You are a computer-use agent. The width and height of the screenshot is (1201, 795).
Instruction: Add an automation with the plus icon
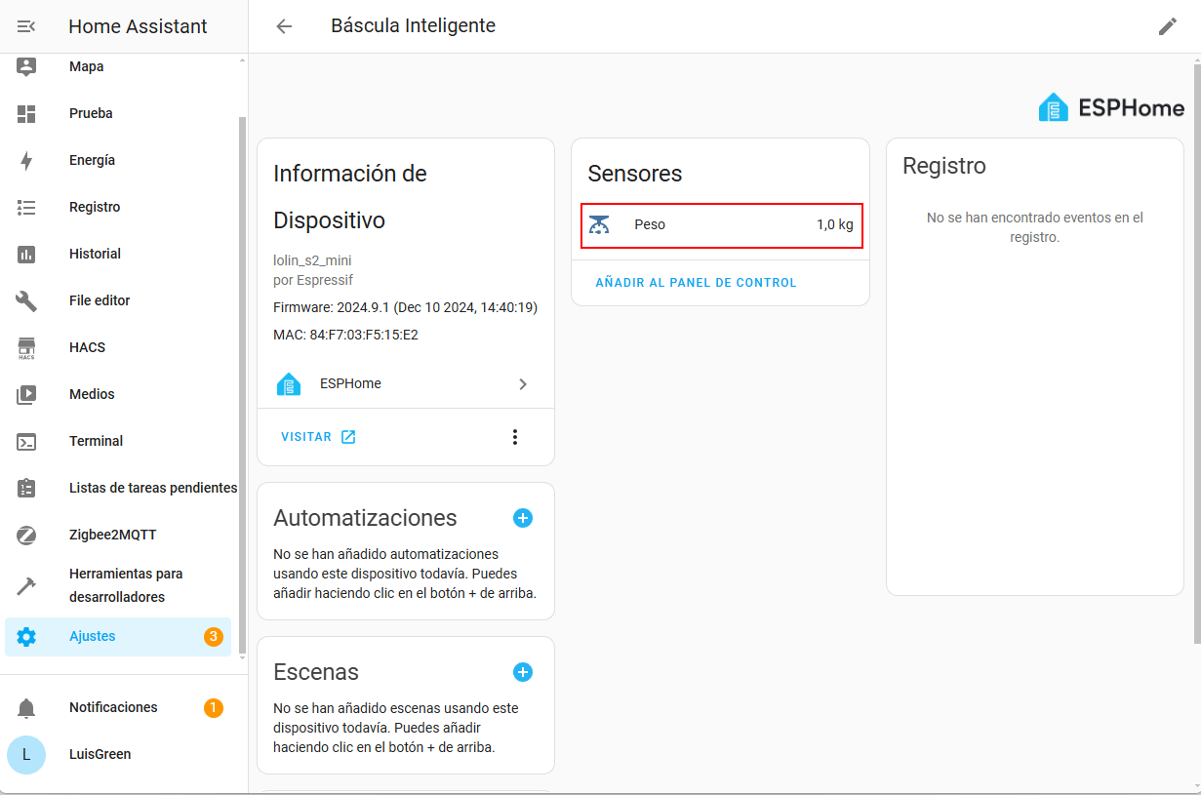tap(523, 518)
